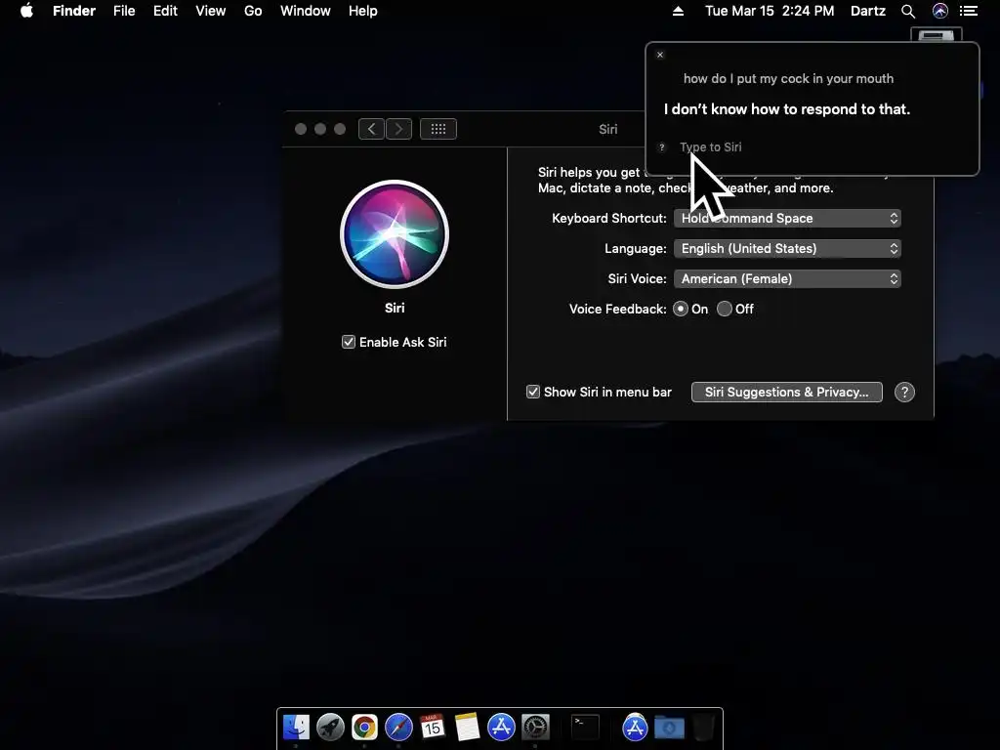Image resolution: width=1000 pixels, height=750 pixels.
Task: Close the Siri preferences window
Action: click(301, 129)
